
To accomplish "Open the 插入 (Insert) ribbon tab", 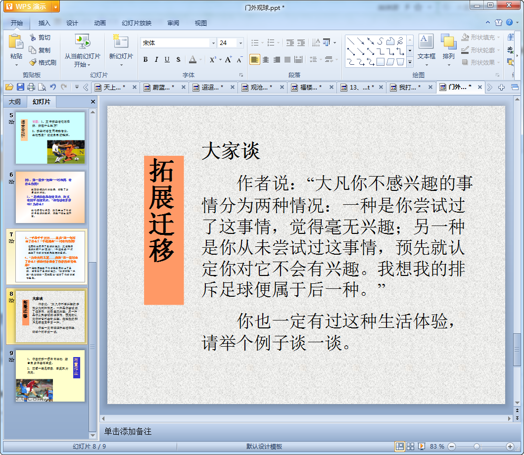I will (44, 23).
